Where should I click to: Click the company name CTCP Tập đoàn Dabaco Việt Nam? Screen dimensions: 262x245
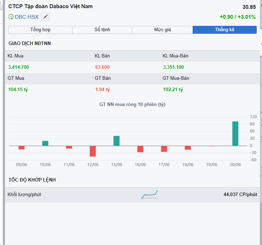[x=50, y=6]
